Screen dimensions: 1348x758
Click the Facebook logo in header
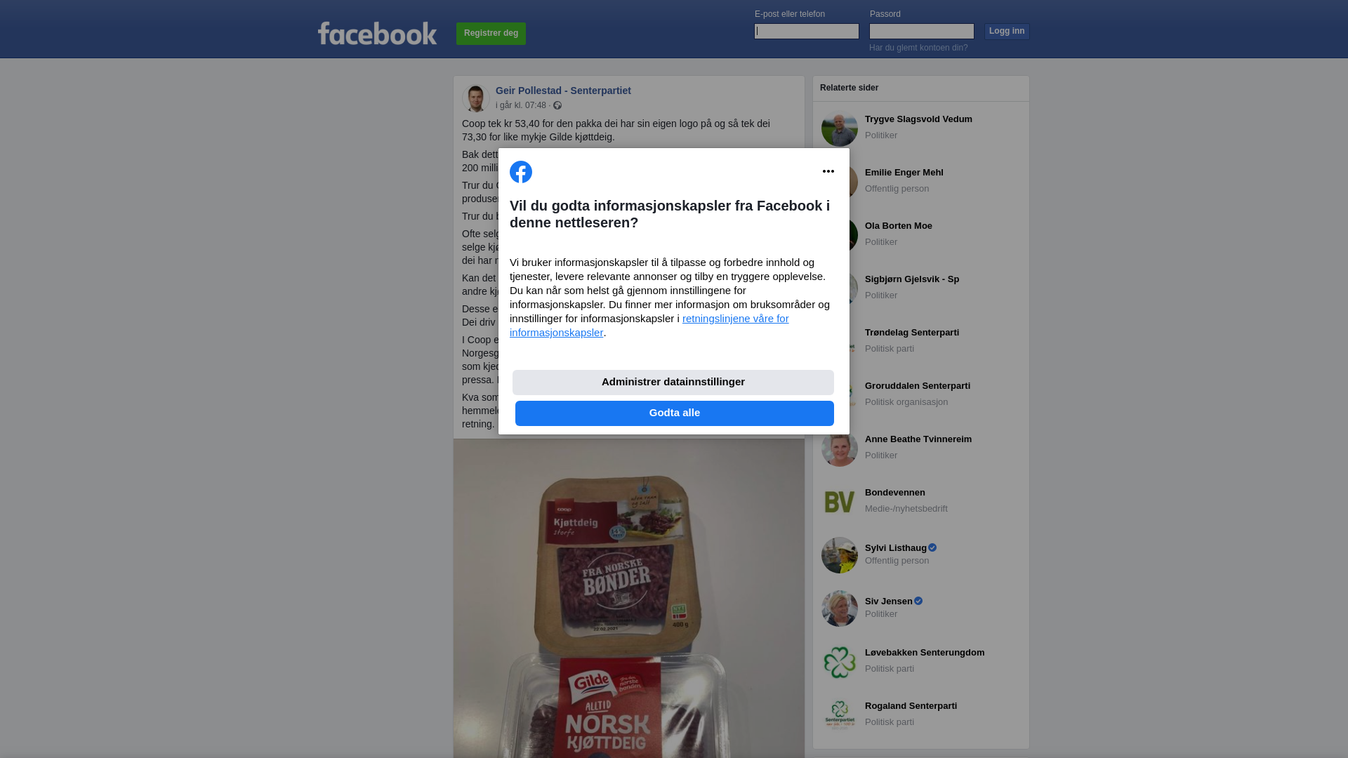[x=377, y=33]
